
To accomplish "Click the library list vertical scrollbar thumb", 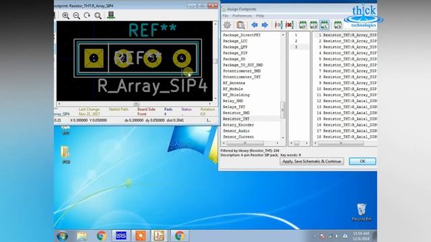I will click(x=283, y=110).
